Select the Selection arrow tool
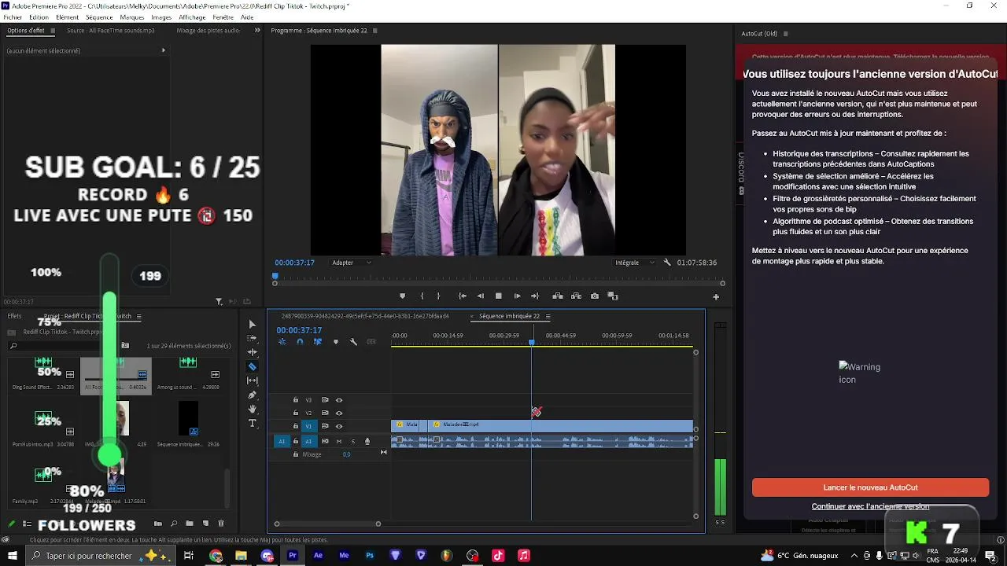Viewport: 1007px width, 566px height. point(252,324)
